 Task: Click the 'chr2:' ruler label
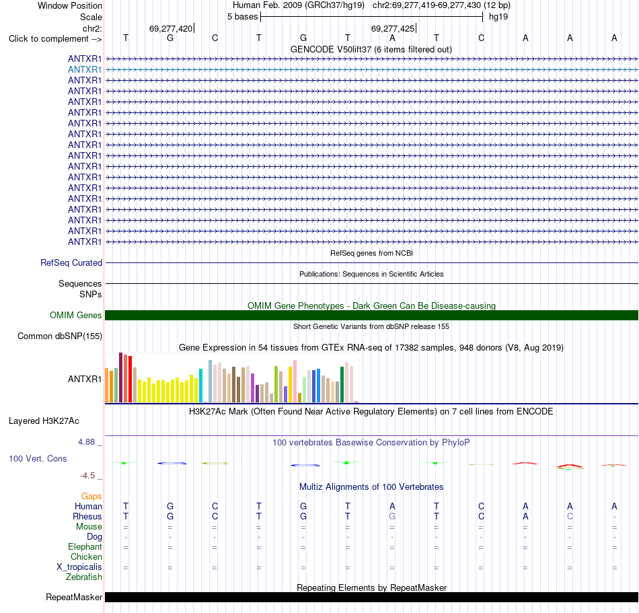point(92,28)
